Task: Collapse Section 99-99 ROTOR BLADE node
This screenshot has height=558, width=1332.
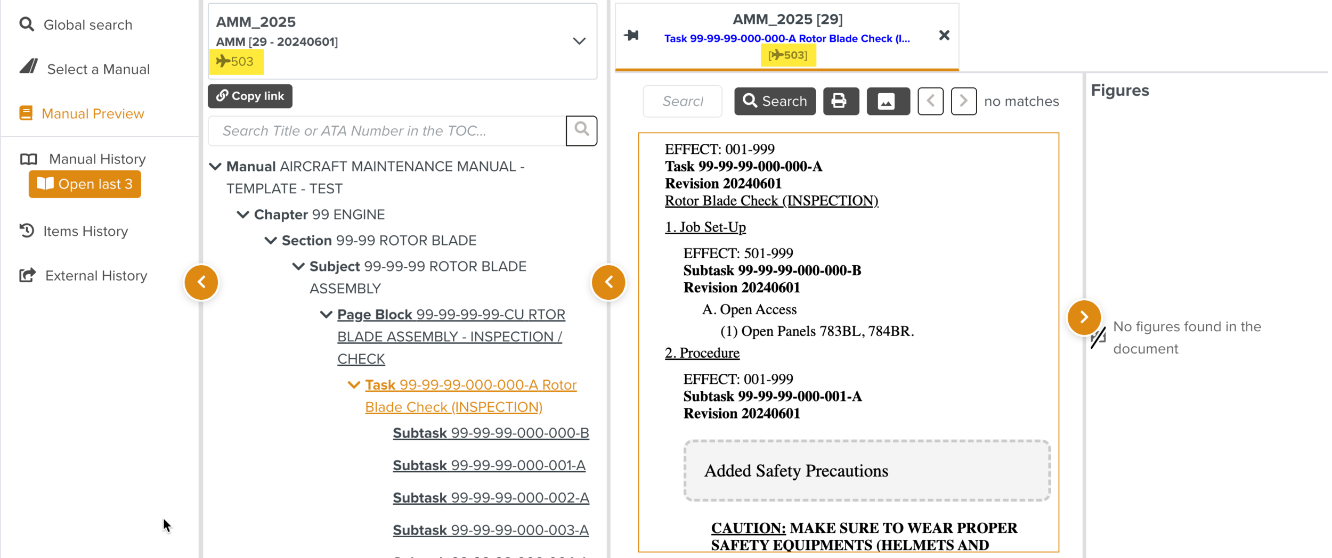Action: tap(271, 241)
